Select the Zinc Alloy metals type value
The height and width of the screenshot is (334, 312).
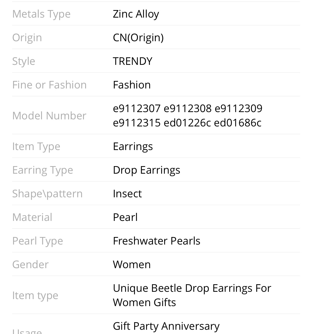(x=136, y=14)
